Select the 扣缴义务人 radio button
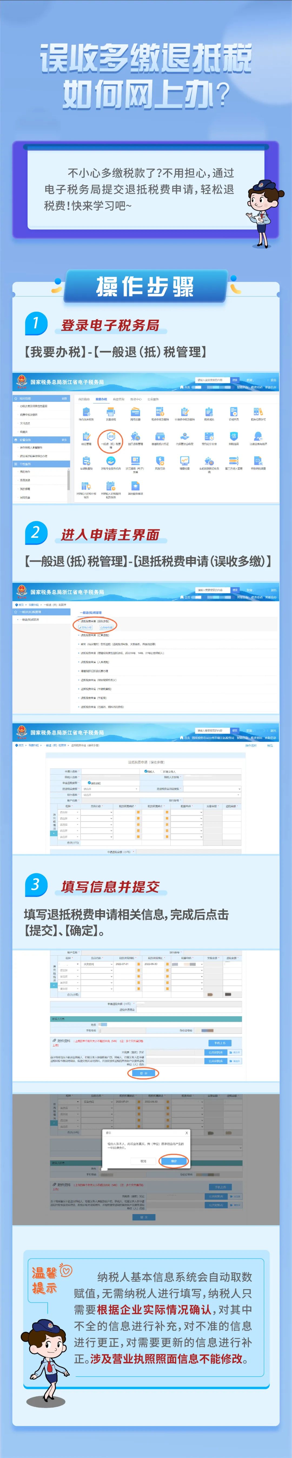This screenshot has height=1458, width=292. tap(168, 771)
